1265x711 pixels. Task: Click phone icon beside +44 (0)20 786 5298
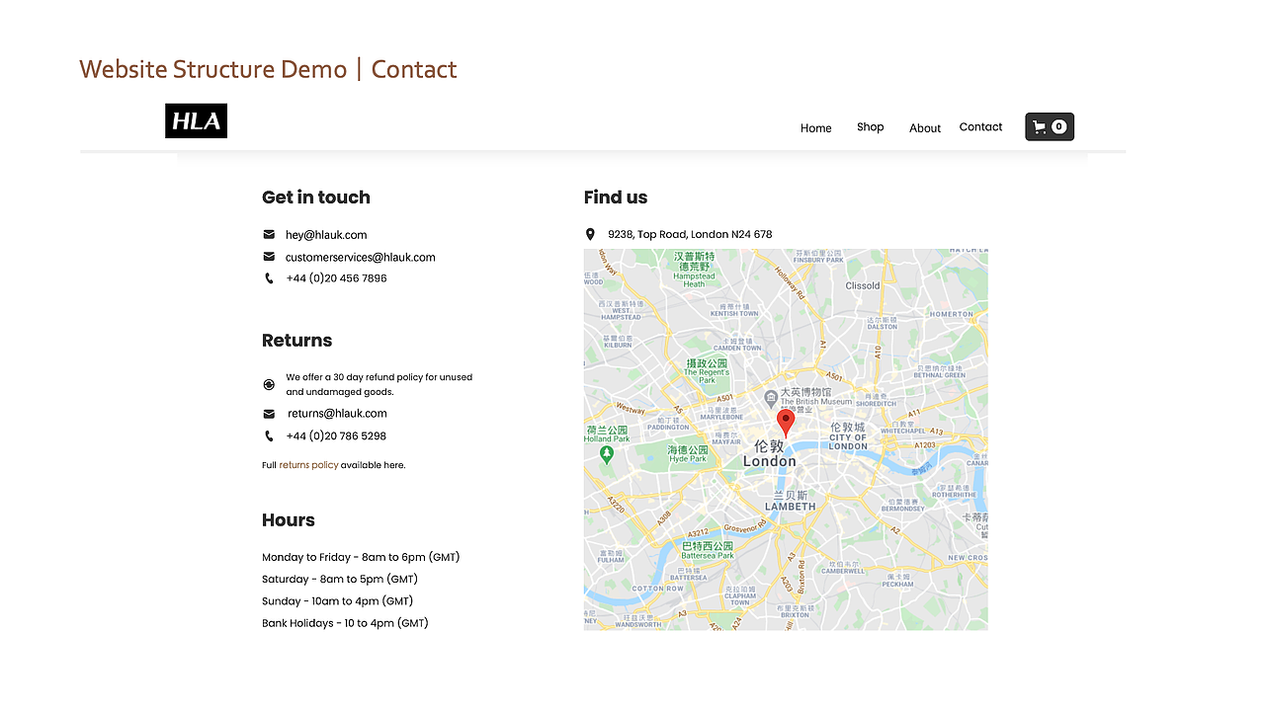tap(269, 435)
